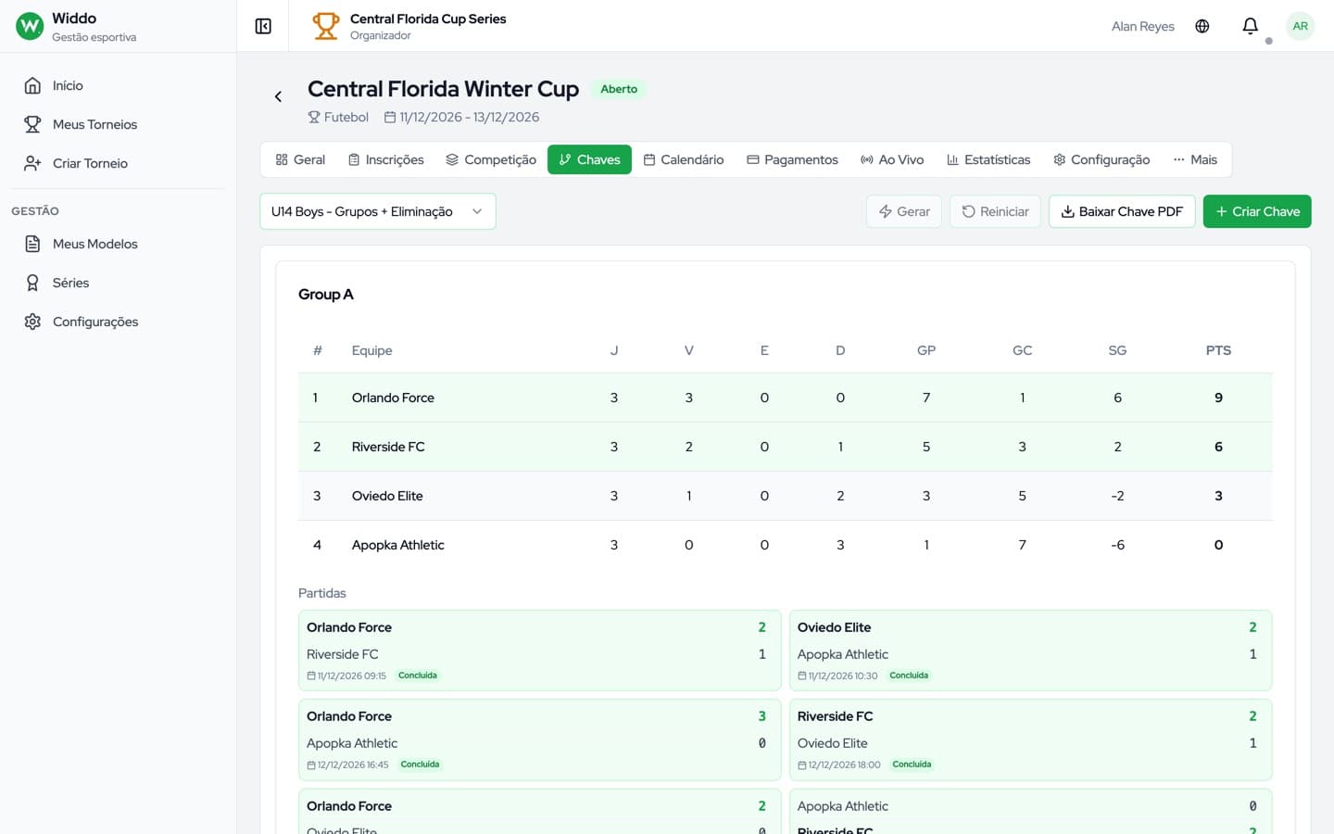Open the Orlando Force vs Riverside FC match
Image resolution: width=1334 pixels, height=834 pixels.
[x=539, y=651]
